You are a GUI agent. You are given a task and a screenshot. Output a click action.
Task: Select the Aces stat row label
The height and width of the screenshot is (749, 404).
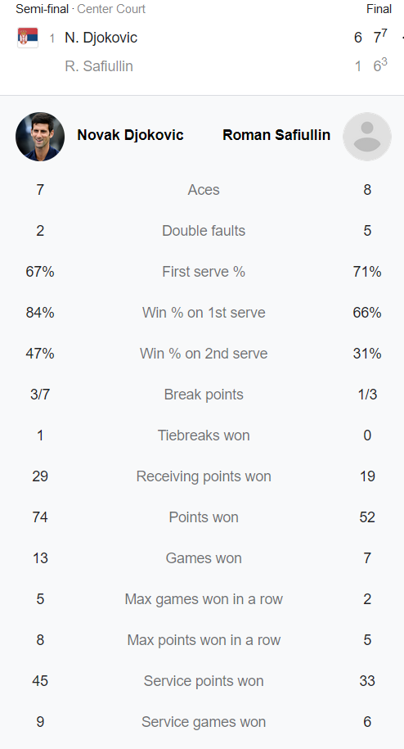tap(204, 190)
